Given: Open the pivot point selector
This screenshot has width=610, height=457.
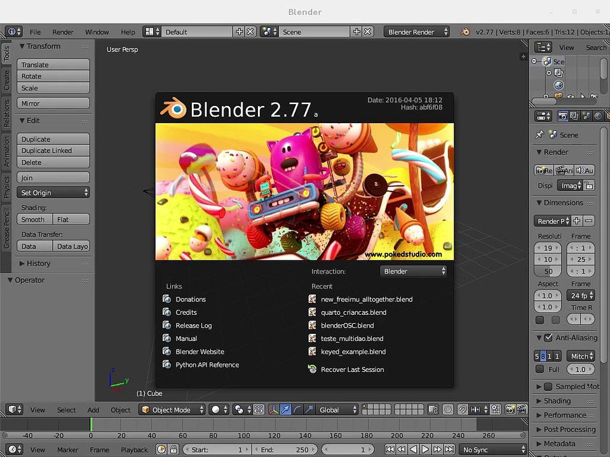Looking at the screenshot, I should (x=243, y=409).
